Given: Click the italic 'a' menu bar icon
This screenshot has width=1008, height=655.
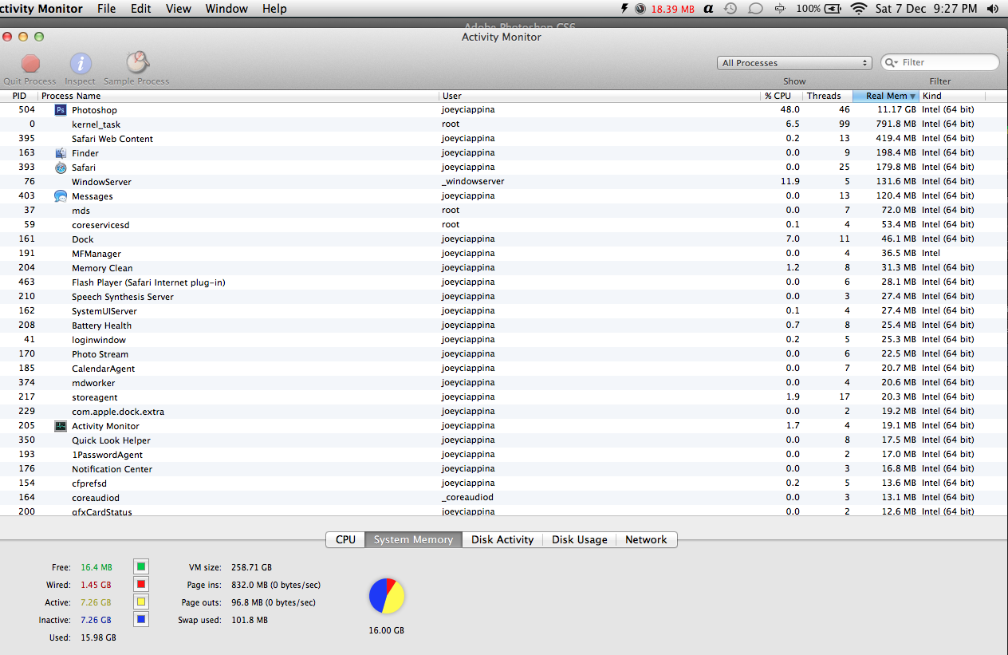Looking at the screenshot, I should pos(708,9).
